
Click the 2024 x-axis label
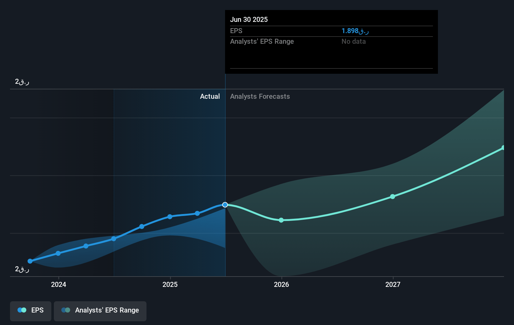click(x=59, y=284)
